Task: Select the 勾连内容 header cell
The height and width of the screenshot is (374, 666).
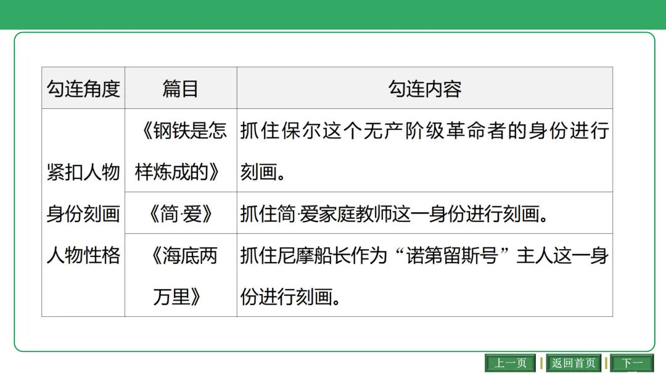Action: point(425,88)
